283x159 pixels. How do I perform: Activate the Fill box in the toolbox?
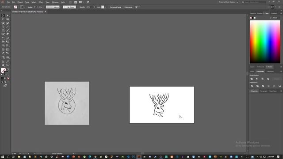click(x=3, y=70)
